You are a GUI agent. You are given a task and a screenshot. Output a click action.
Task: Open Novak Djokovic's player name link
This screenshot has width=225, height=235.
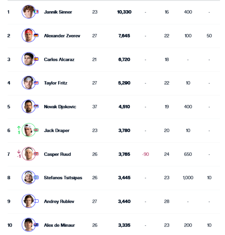[60, 107]
